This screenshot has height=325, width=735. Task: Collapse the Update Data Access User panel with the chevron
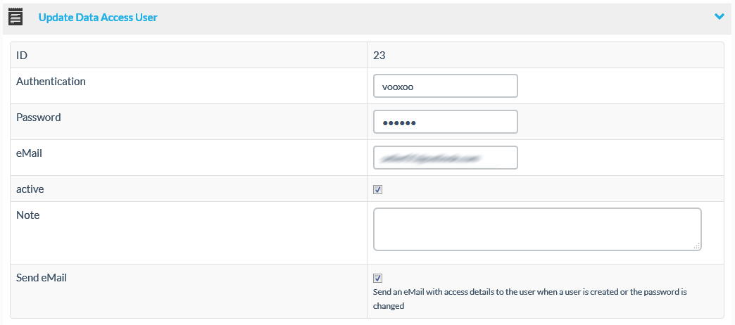coord(719,17)
